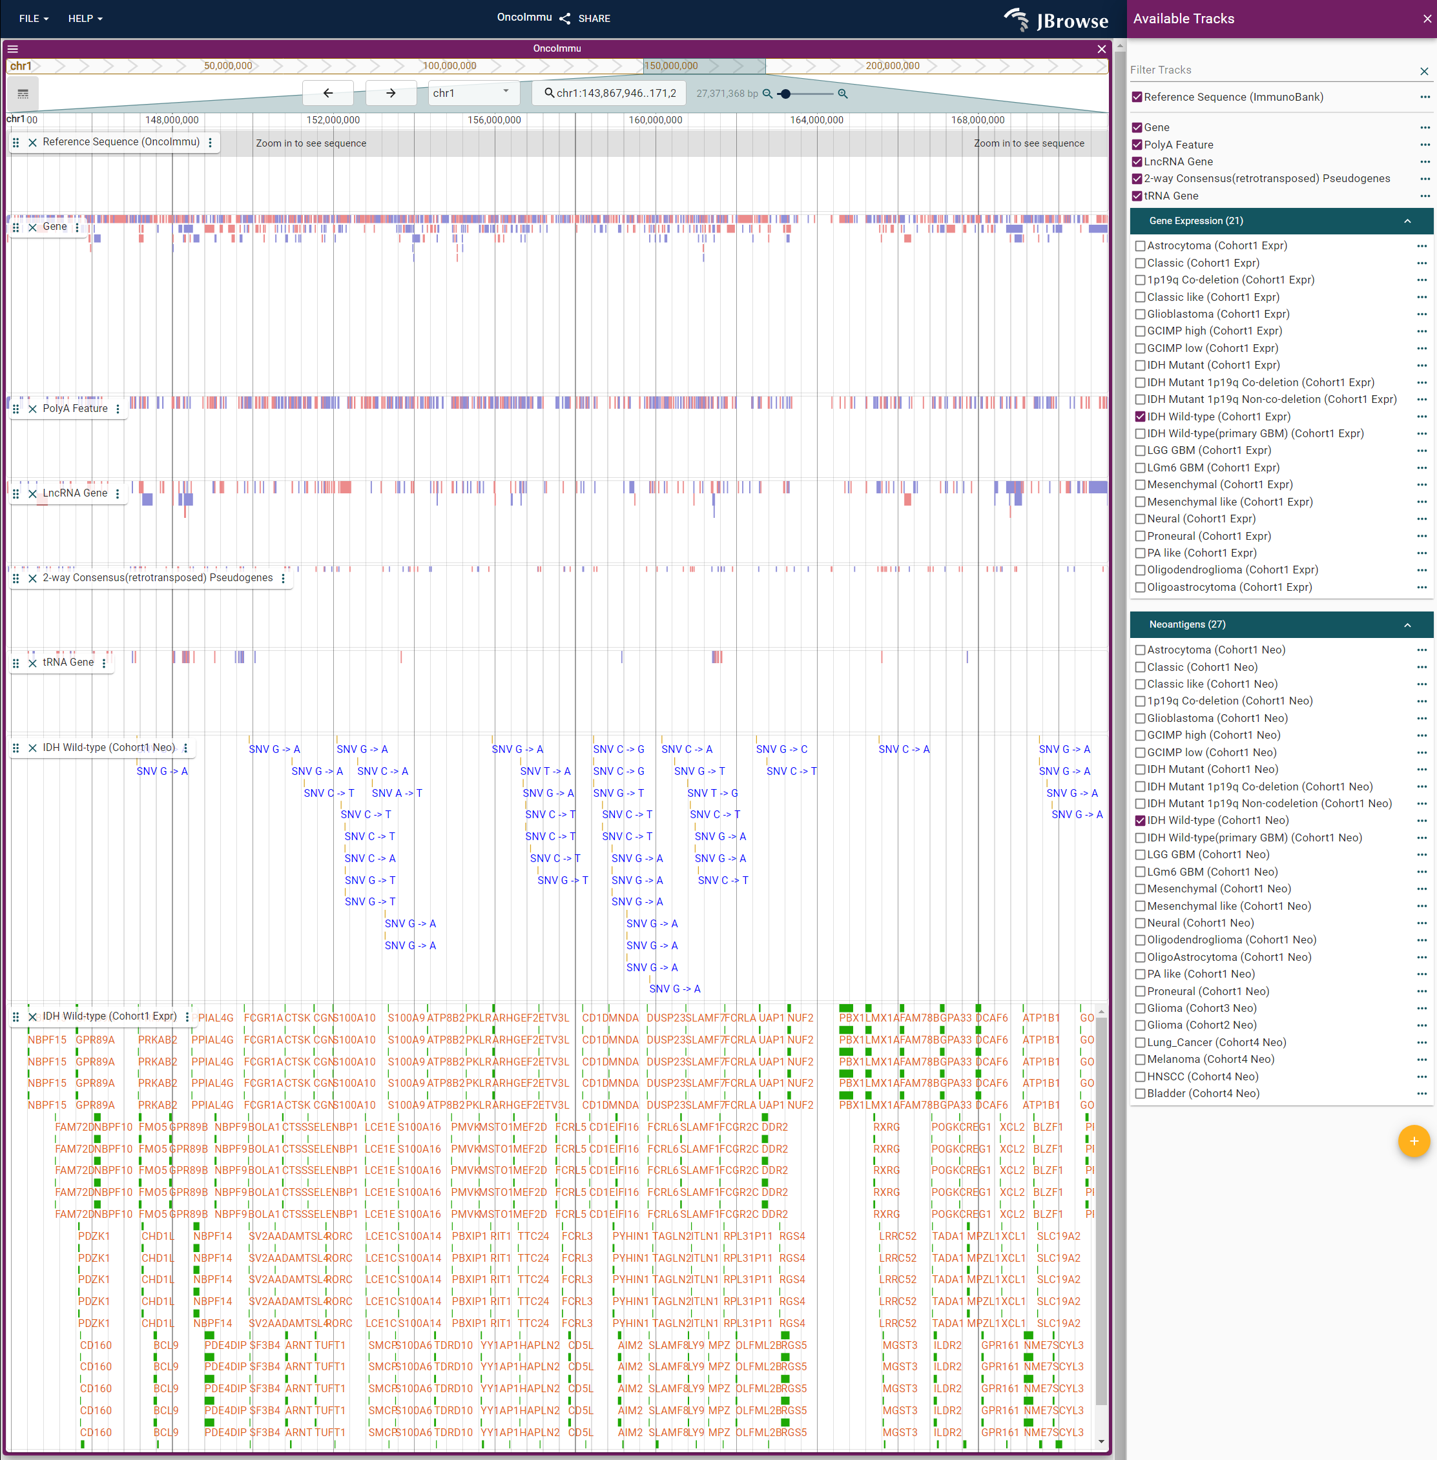Screen dimensions: 1437x1460
Task: Uncheck the tRNA Gene checkbox
Action: point(1137,196)
